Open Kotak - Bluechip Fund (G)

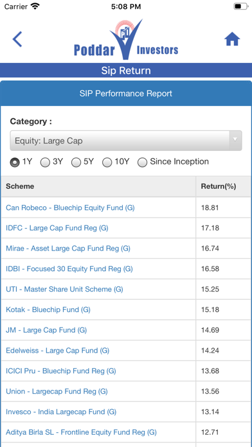click(48, 310)
